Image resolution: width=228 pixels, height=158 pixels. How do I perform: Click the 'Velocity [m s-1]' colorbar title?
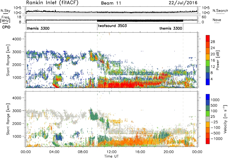point(225,119)
